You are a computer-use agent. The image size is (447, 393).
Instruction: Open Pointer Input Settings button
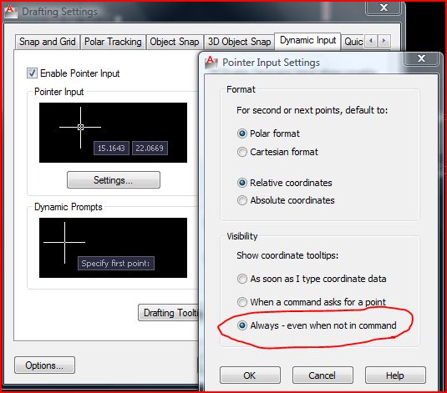click(114, 180)
